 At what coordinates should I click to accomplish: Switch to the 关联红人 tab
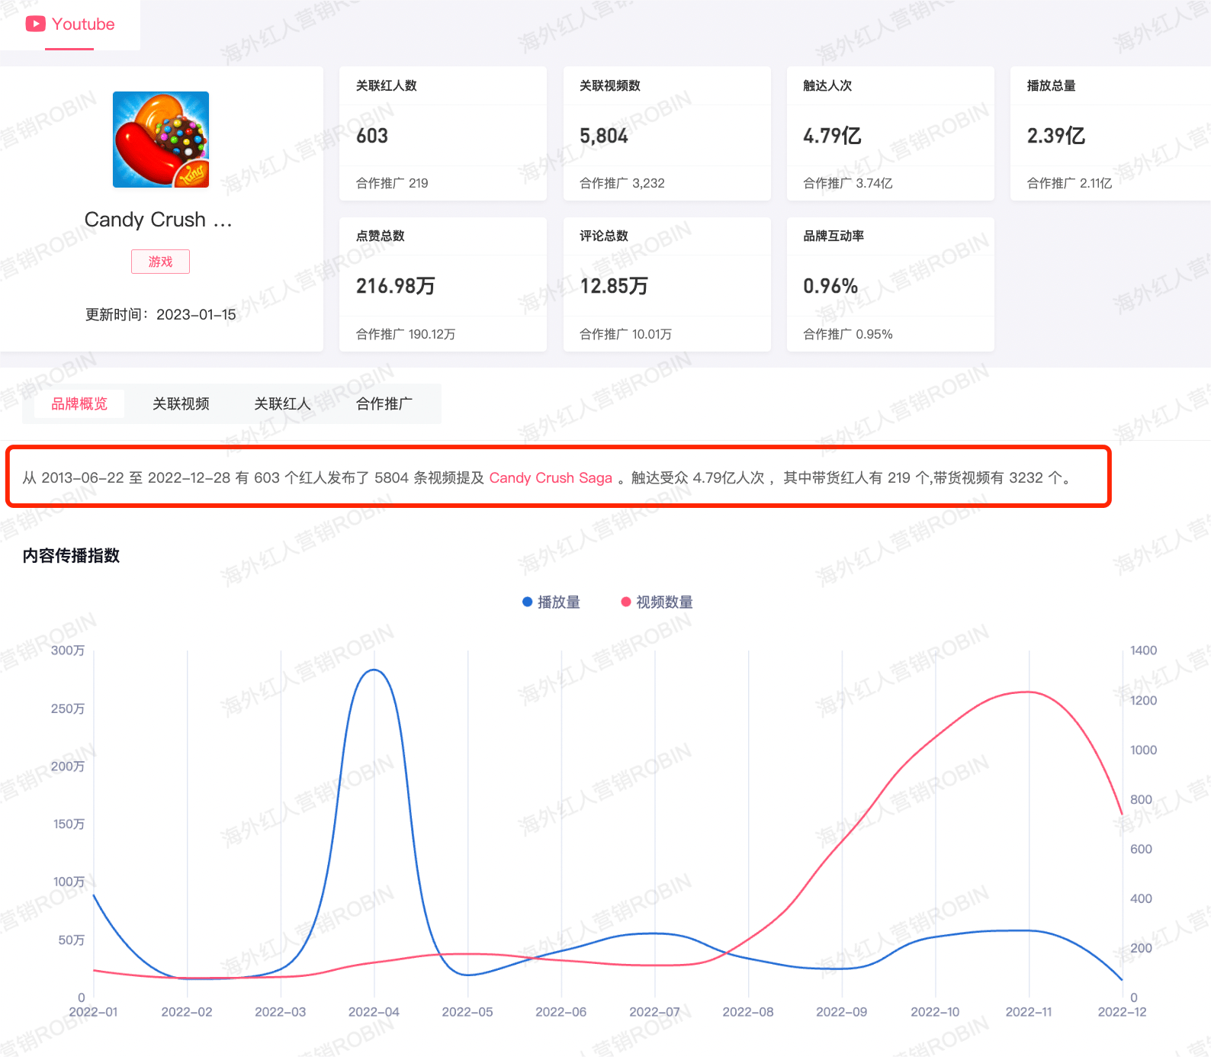tap(282, 403)
